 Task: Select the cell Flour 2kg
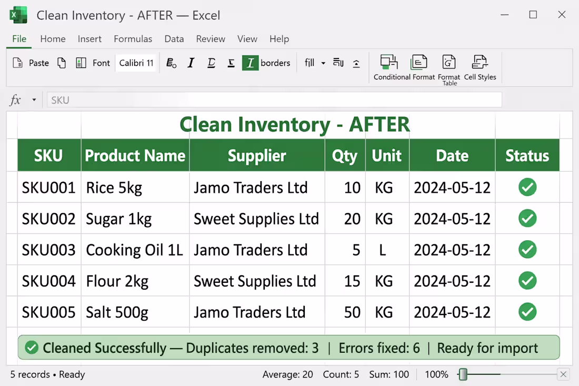[x=135, y=281]
